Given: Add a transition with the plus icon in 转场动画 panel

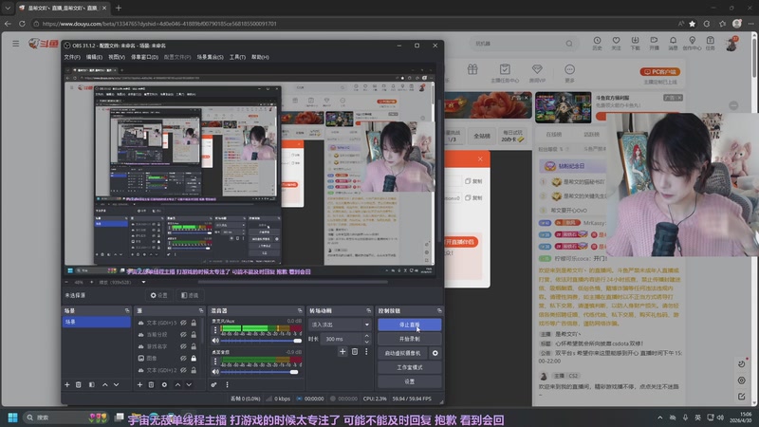Looking at the screenshot, I should [342, 351].
